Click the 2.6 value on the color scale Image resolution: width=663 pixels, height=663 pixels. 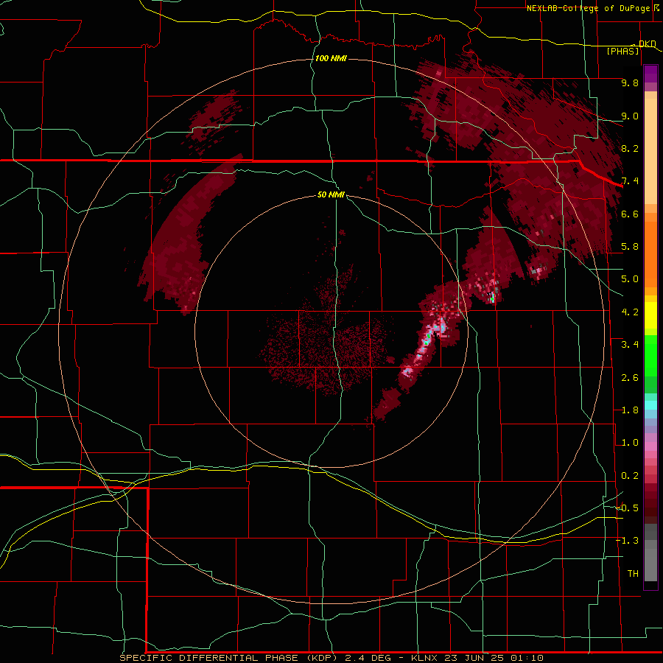pyautogui.click(x=630, y=378)
